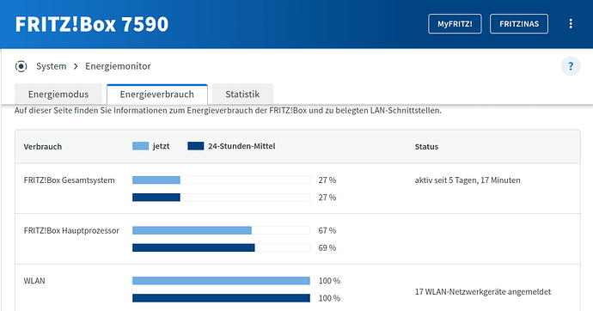Click '17 WLAN-Netzwerkgeräte angemeldet' status text
This screenshot has height=311, width=593.
click(483, 292)
